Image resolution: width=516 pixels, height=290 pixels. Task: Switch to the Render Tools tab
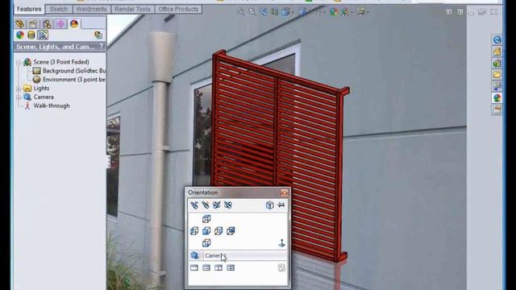tap(132, 9)
